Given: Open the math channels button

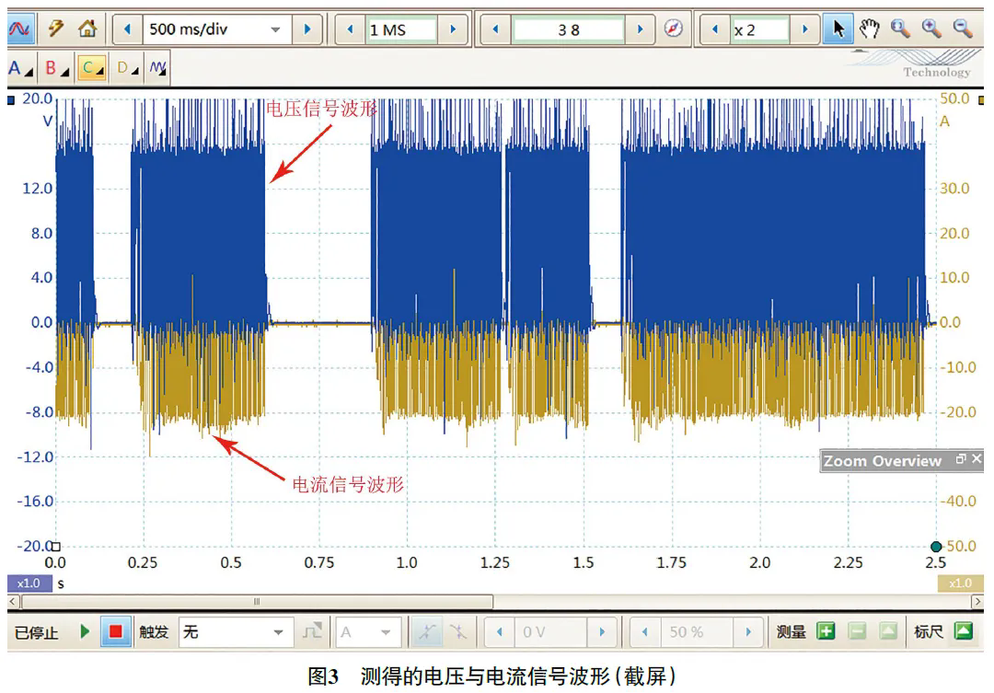Looking at the screenshot, I should 158,68.
